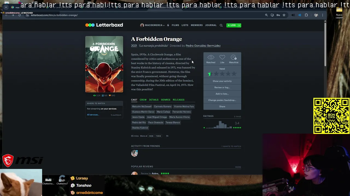Screen dimensions: 350x196
Task: Click cast member Gustavo Martín Garzo
Action: [x=143, y=112]
